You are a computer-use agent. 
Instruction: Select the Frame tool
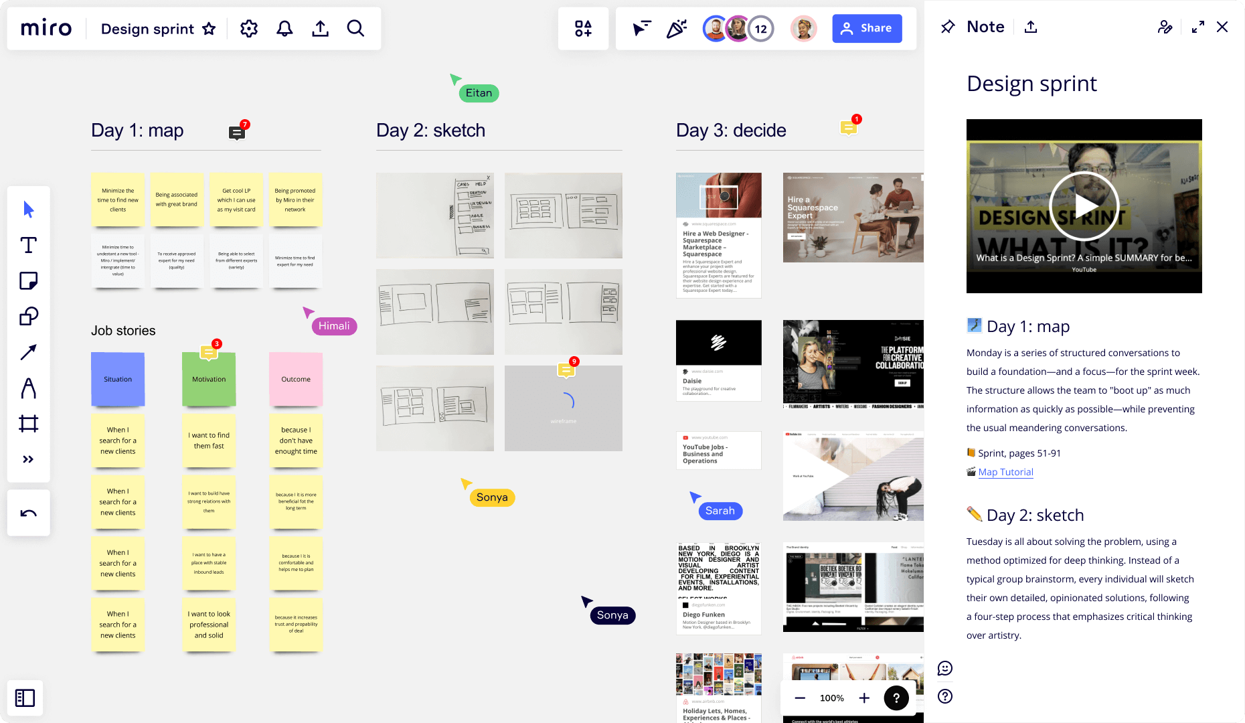[28, 423]
